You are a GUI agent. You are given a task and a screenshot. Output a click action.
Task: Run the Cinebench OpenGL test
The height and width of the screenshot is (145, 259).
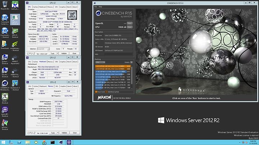[x=129, y=23]
